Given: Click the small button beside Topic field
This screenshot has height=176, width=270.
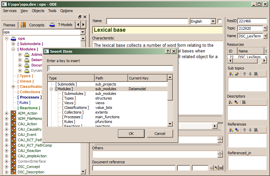Looking at the screenshot, I should pos(265,28).
